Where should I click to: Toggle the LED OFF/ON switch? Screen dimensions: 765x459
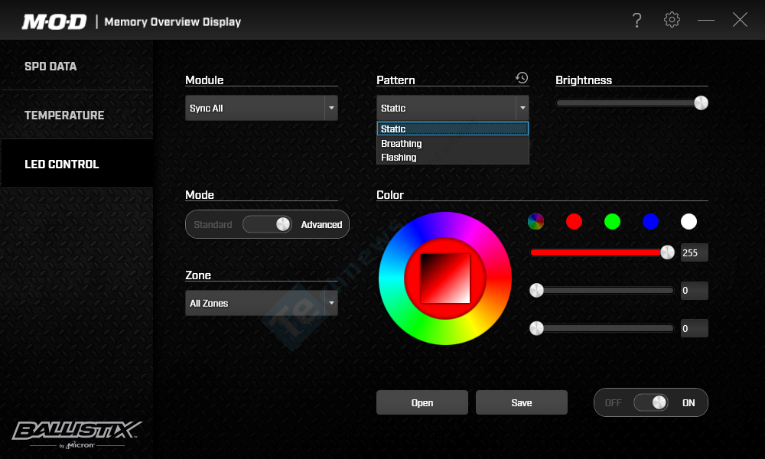(x=651, y=402)
